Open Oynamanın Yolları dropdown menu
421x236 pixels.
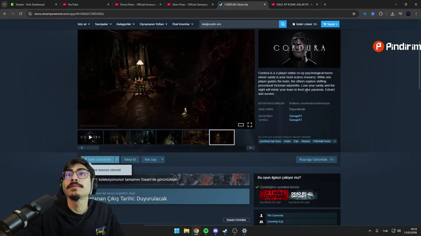click(153, 24)
